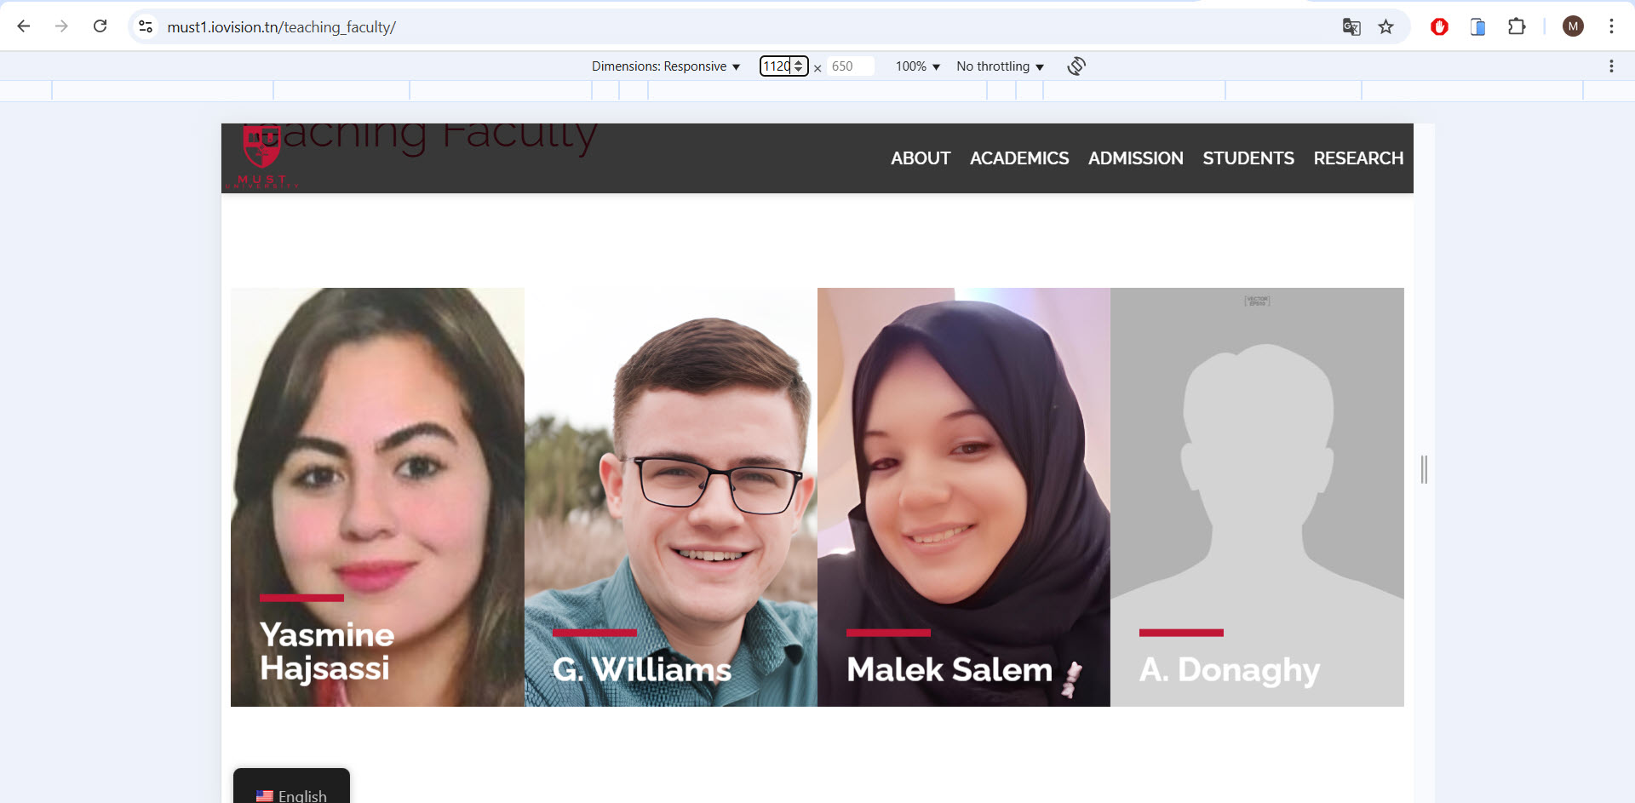Viewport: 1635px width, 803px height.
Task: Expand the Dimensions: Responsive dropdown
Action: 666,66
